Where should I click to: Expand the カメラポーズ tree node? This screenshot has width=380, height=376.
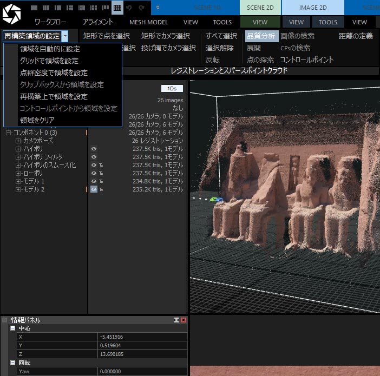tap(18, 141)
